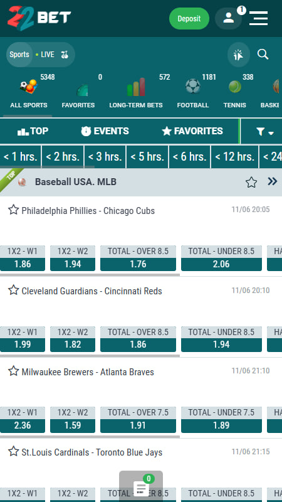Click the user account profile icon
282x502 pixels.
pyautogui.click(x=228, y=18)
